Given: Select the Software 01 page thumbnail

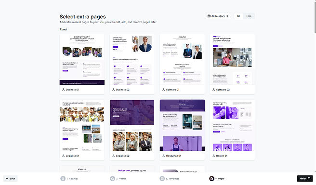Looking at the screenshot, I should point(182,59).
